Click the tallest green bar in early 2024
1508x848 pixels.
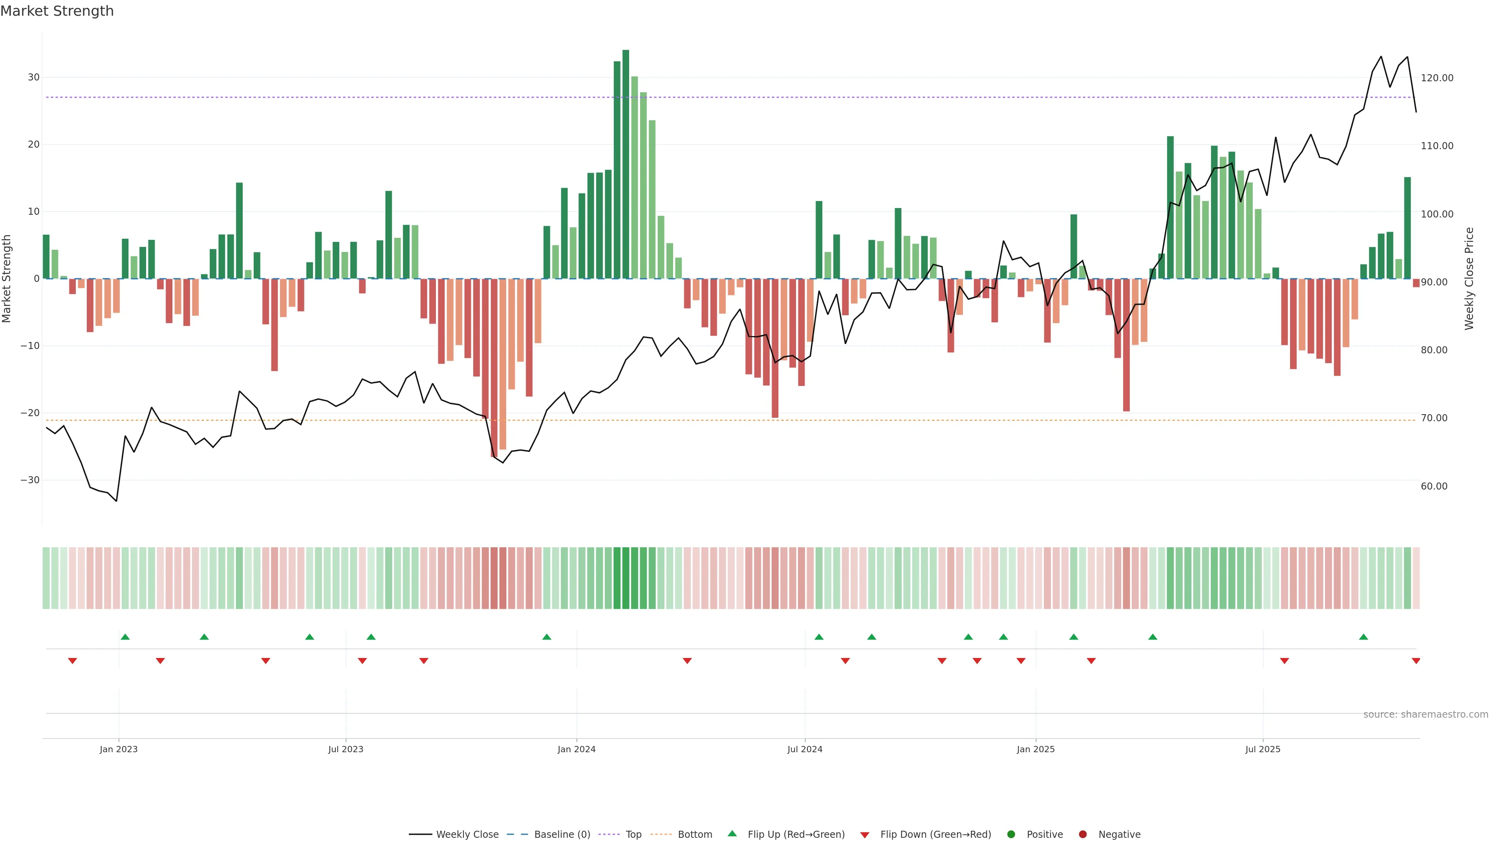tap(626, 164)
